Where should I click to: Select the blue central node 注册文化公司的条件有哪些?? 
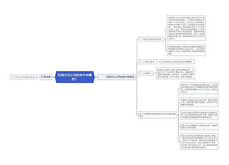tap(75, 77)
